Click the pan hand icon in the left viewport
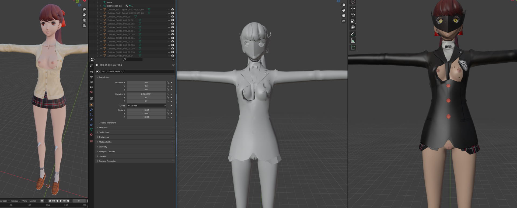This screenshot has width=517, height=208. [x=84, y=15]
